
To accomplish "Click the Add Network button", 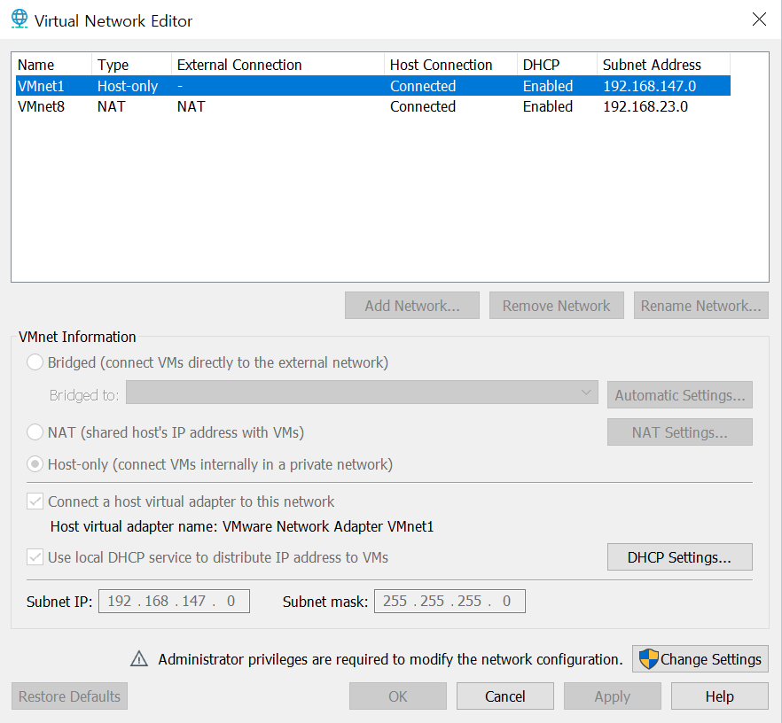I will tap(412, 306).
